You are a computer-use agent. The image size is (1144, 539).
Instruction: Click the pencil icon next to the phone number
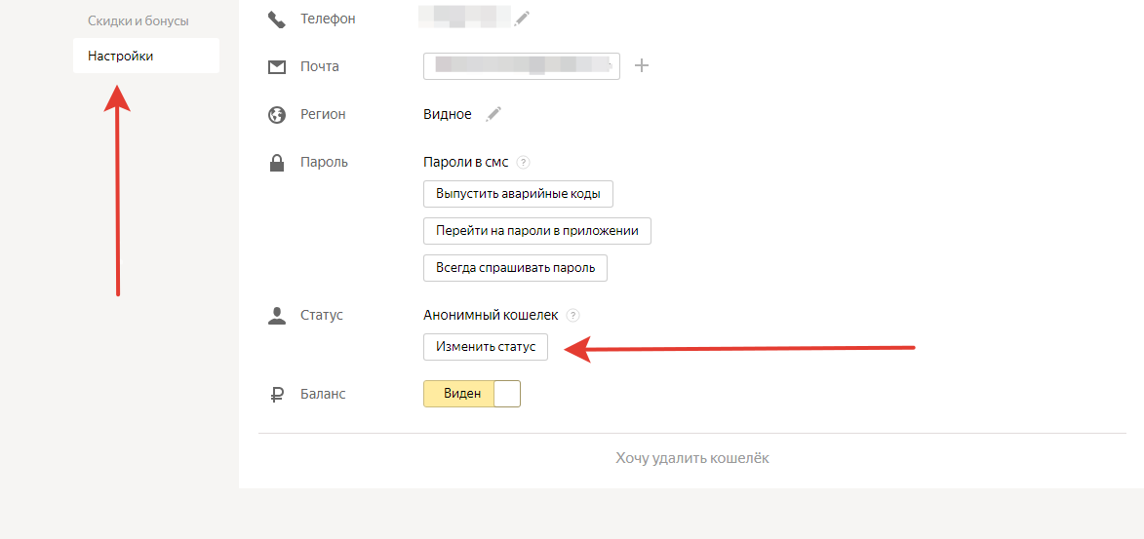(x=524, y=19)
